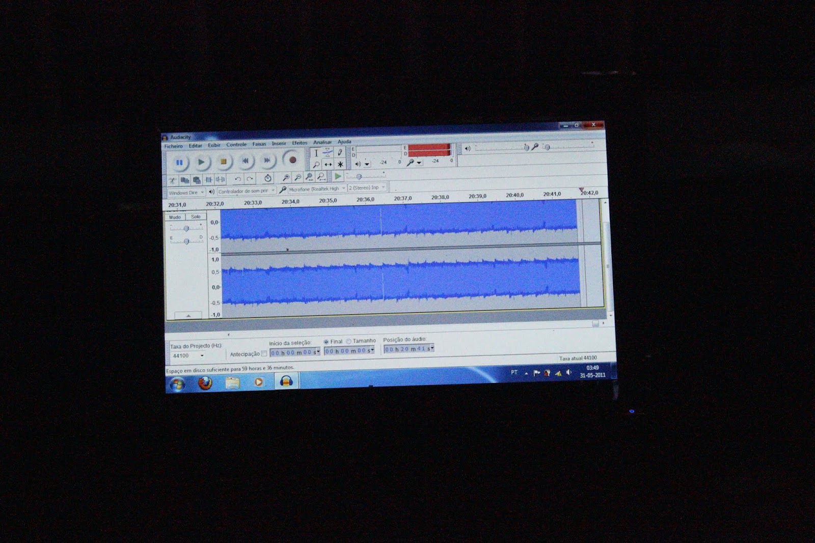Click the system tray volume speaker icon

pos(568,373)
